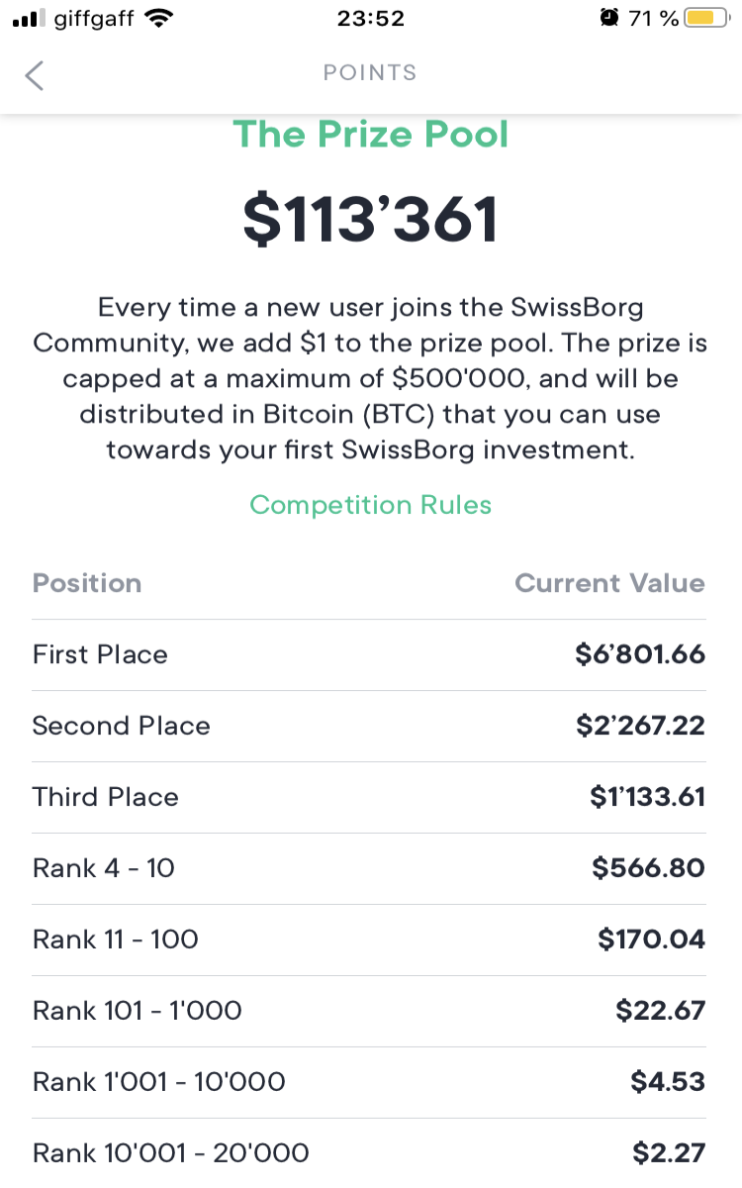The height and width of the screenshot is (1188, 742).
Task: Select the Rank 11 - 100 row
Action: tap(371, 940)
